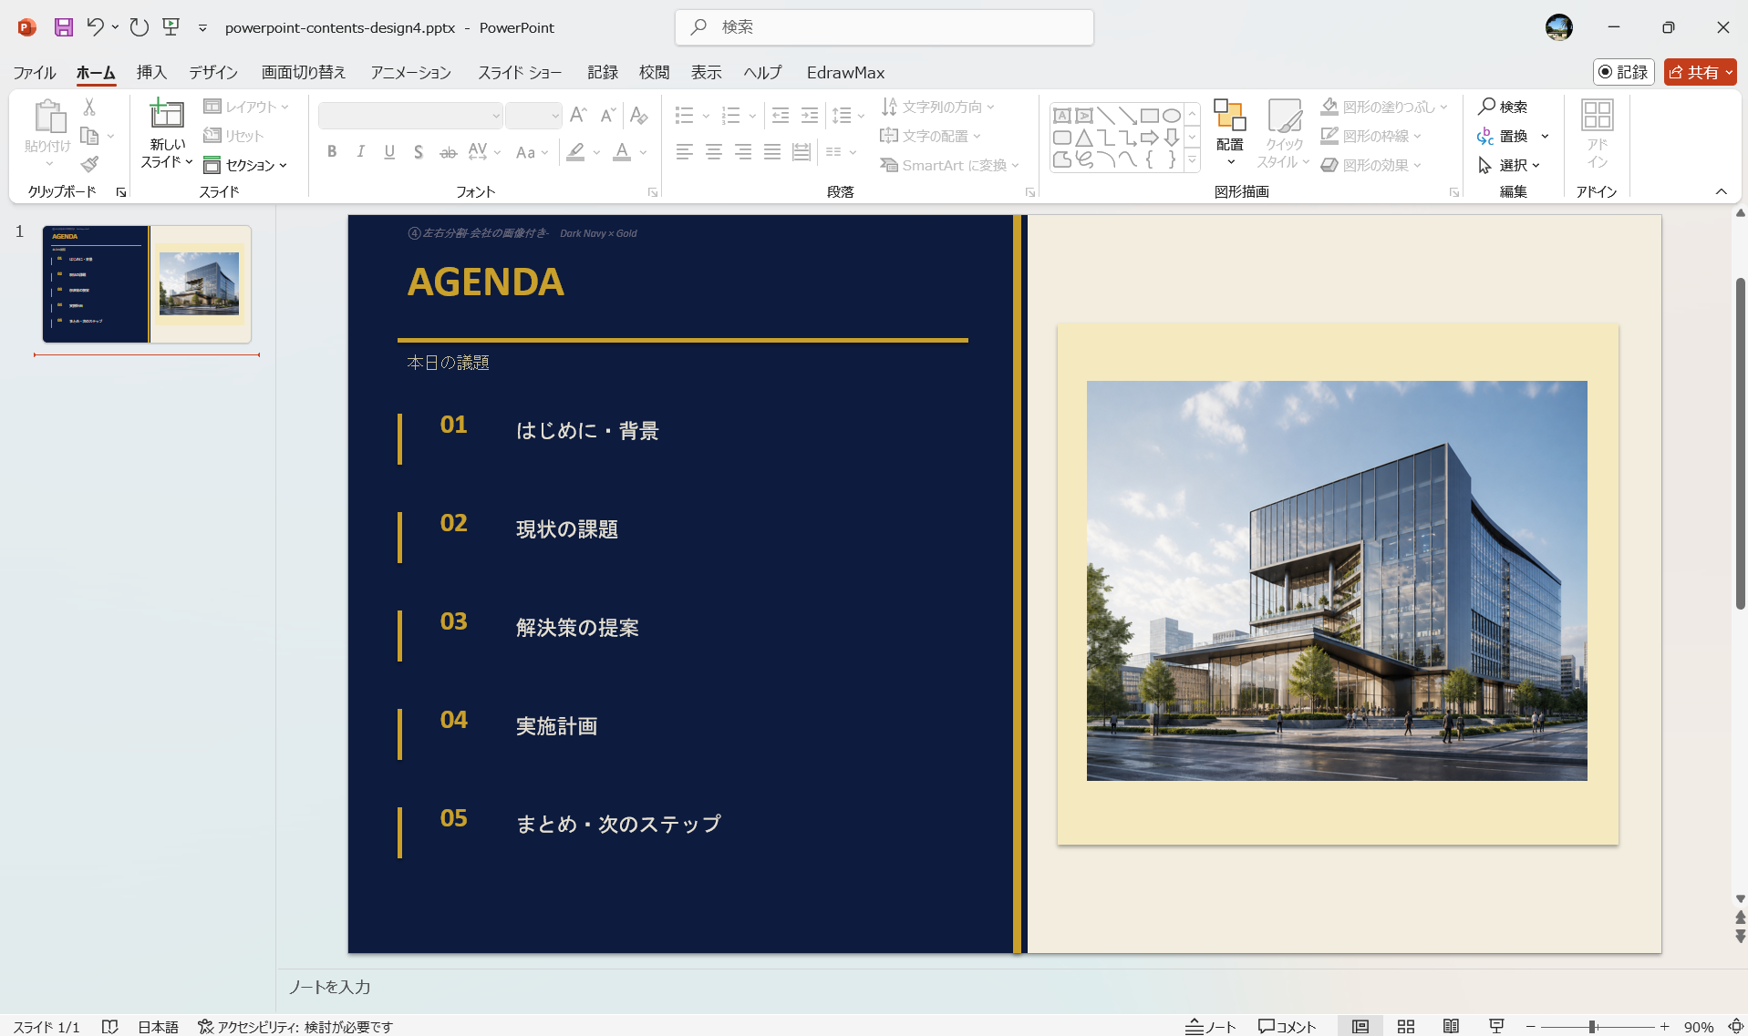
Task: Click the New Slide icon
Action: tap(167, 114)
